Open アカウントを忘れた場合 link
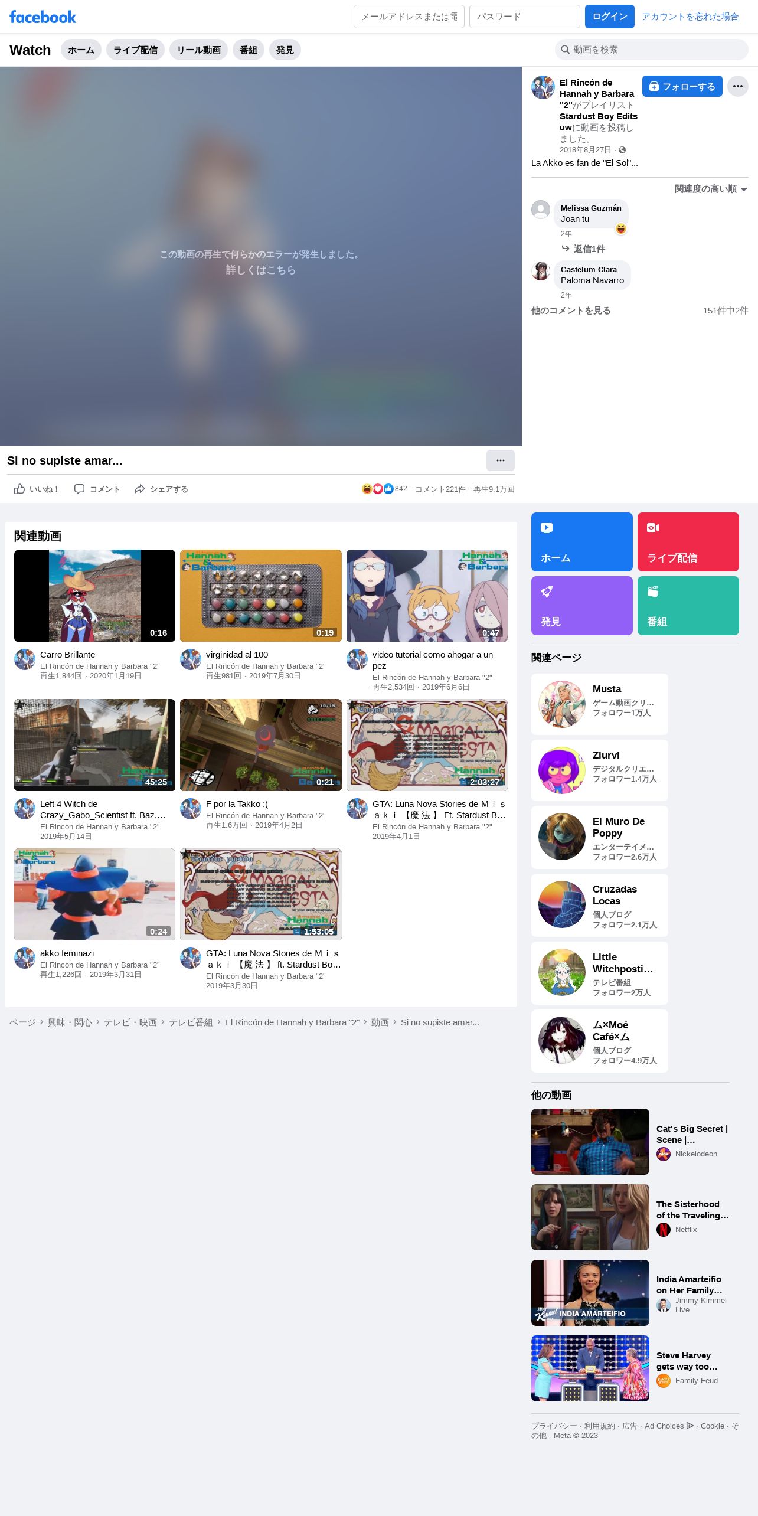 pos(690,17)
